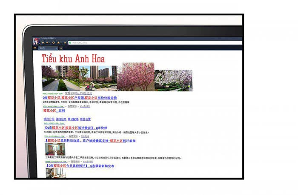The image size is (298, 195).
Task: Open the first result Q市樱花小区 户型图 link
Action: click(x=79, y=98)
